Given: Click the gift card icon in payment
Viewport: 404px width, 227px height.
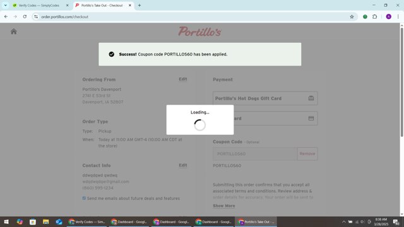Looking at the screenshot, I should pyautogui.click(x=311, y=98).
